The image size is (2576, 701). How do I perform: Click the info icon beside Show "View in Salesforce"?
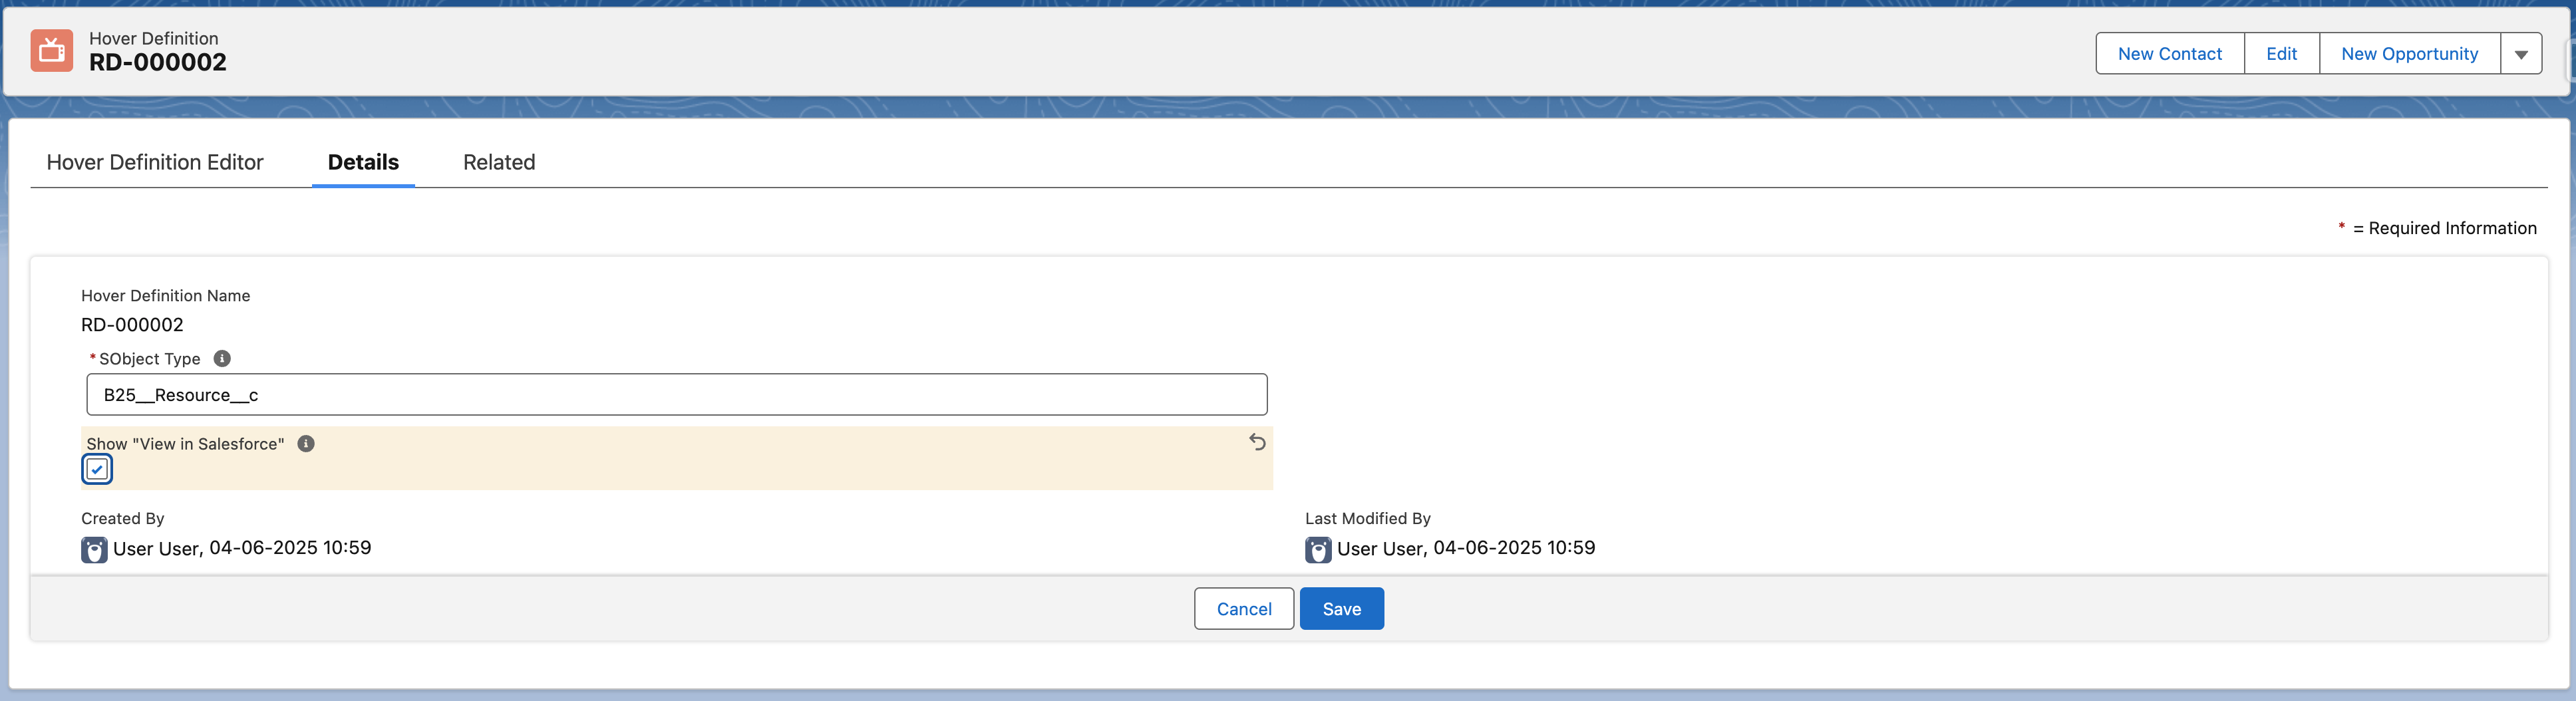pyautogui.click(x=306, y=444)
